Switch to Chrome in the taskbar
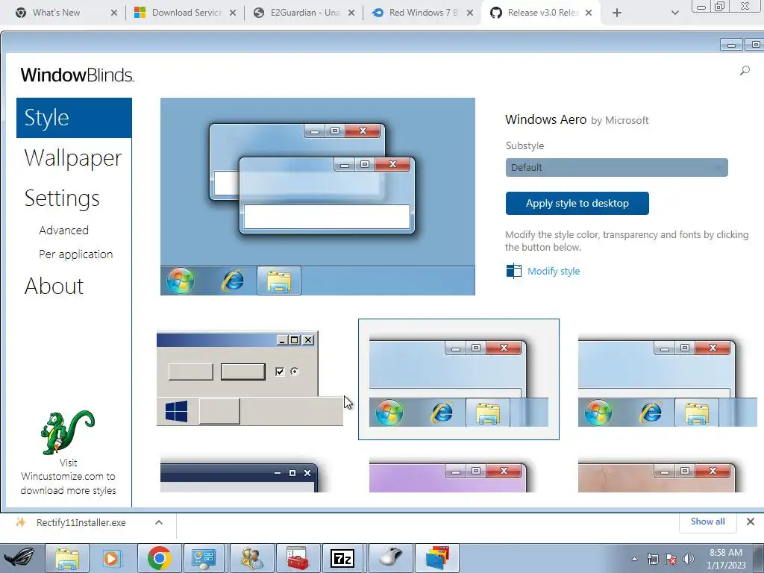This screenshot has height=573, width=764. [160, 558]
